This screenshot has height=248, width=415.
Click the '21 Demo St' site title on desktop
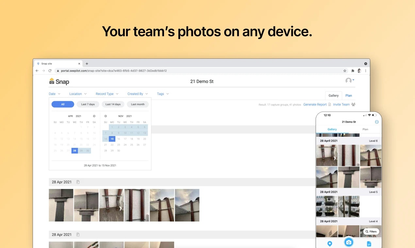[x=202, y=82]
